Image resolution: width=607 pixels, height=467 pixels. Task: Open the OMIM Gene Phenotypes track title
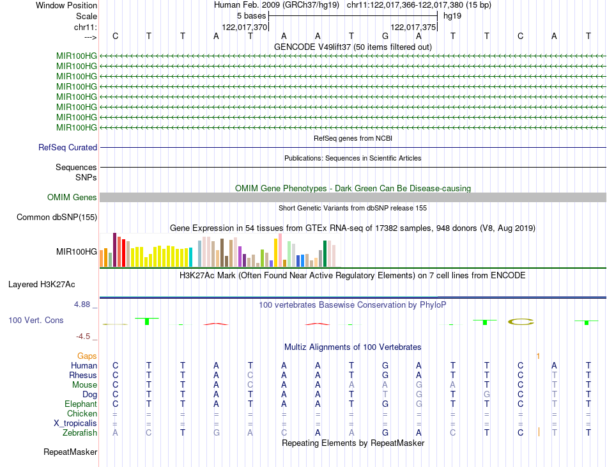pyautogui.click(x=353, y=188)
